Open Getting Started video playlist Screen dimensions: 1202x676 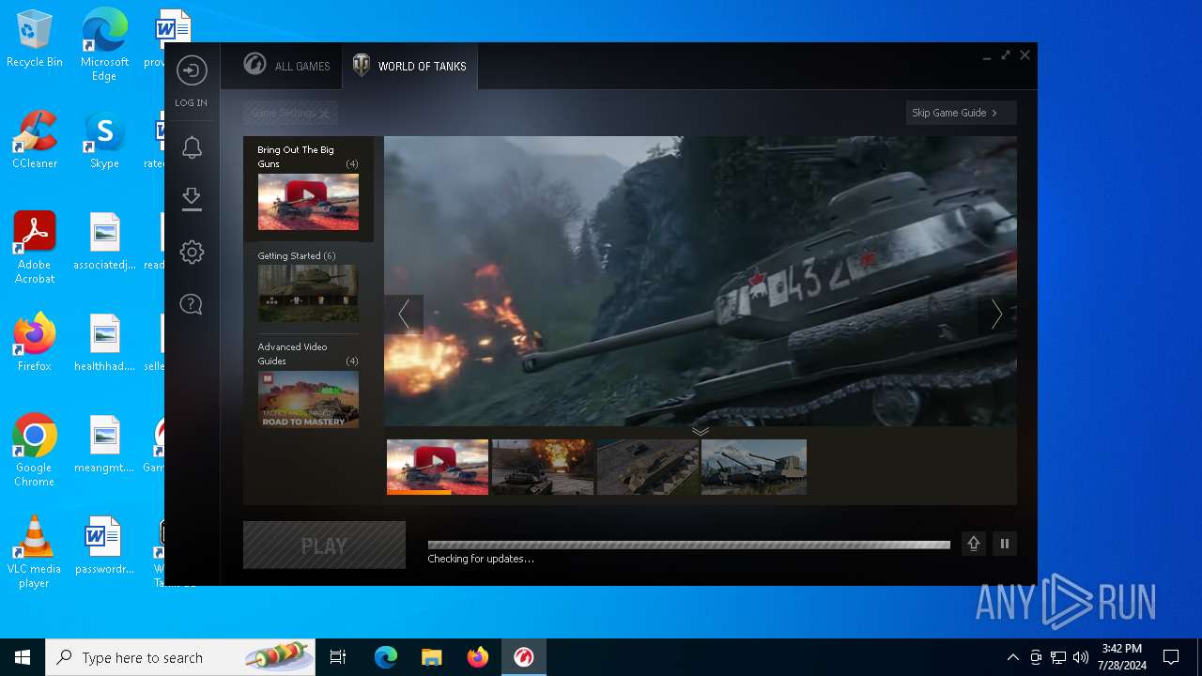pos(308,286)
